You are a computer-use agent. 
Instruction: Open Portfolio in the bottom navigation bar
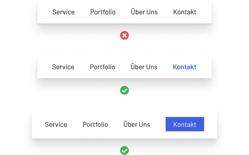tap(95, 125)
